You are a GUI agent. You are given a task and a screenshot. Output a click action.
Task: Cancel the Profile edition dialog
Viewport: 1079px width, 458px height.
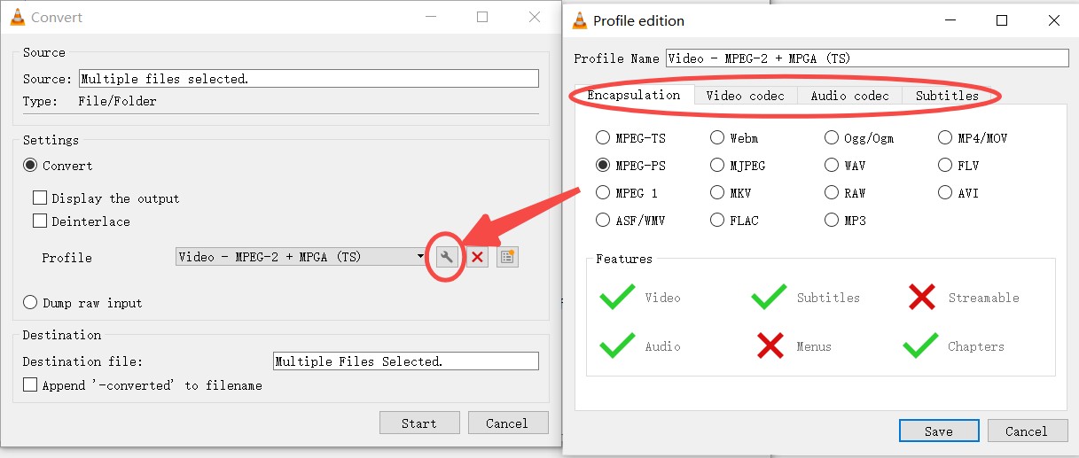[x=1027, y=431]
